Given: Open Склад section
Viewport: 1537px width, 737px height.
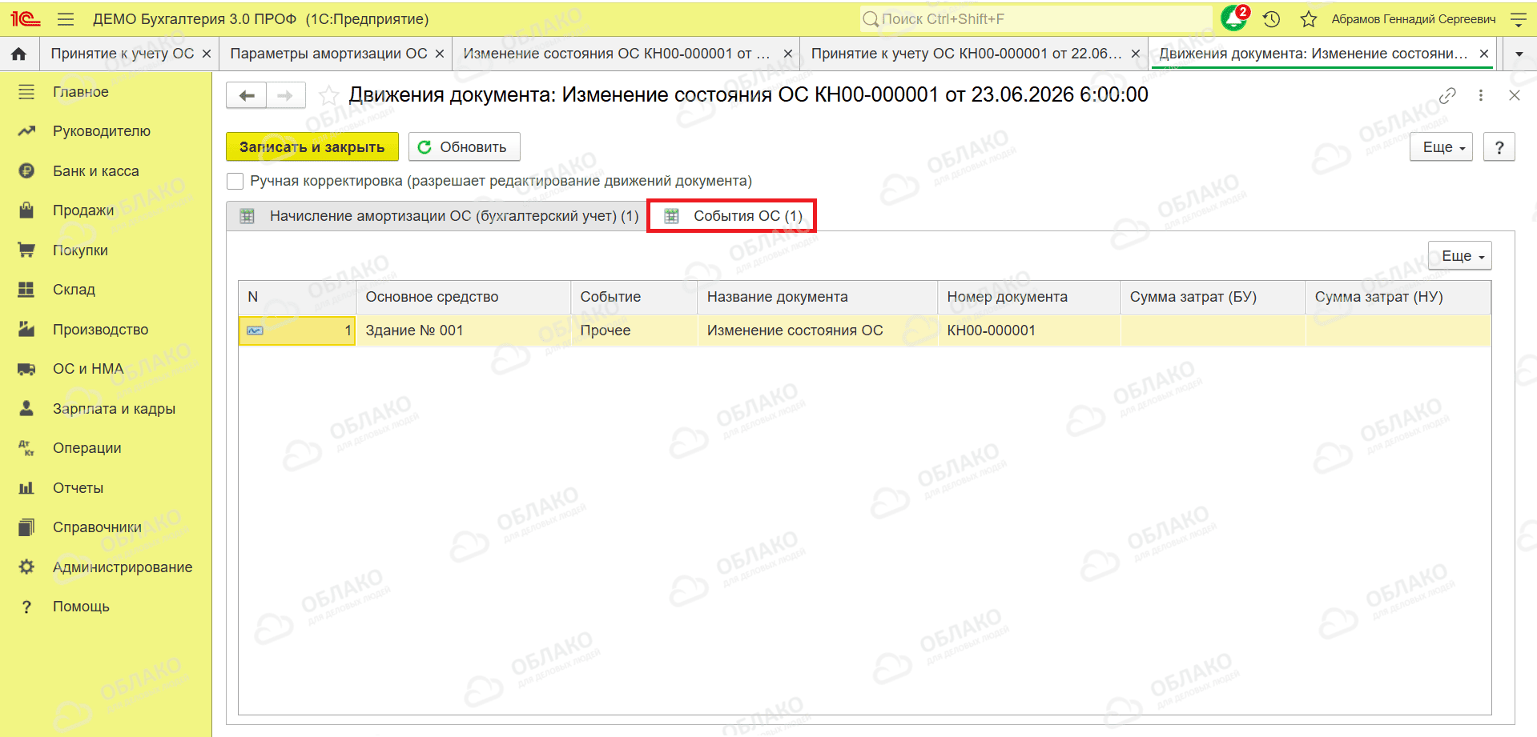Looking at the screenshot, I should point(74,290).
